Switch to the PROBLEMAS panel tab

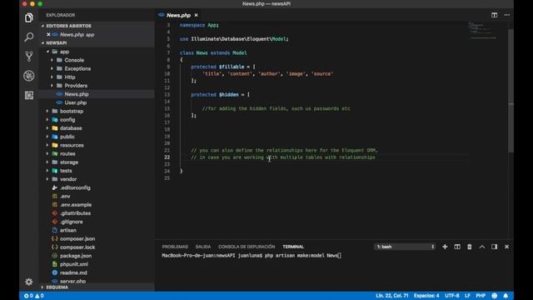point(175,247)
